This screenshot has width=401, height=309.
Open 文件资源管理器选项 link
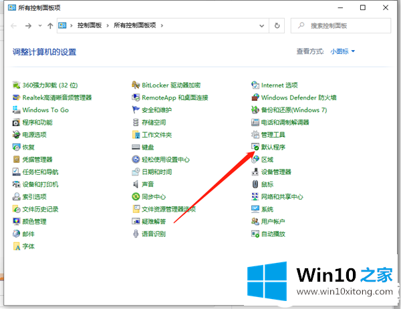169,209
